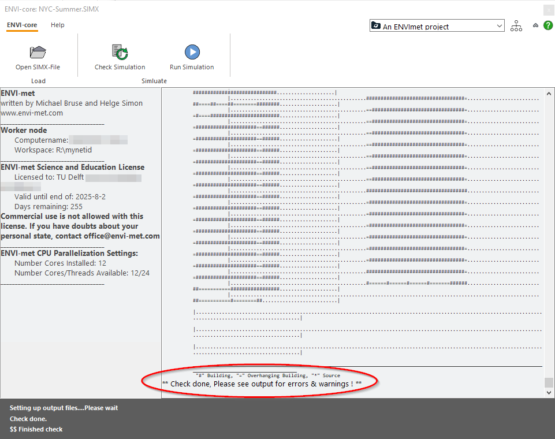Open a SIMX file with the folder icon
This screenshot has height=439, width=555.
tap(38, 53)
